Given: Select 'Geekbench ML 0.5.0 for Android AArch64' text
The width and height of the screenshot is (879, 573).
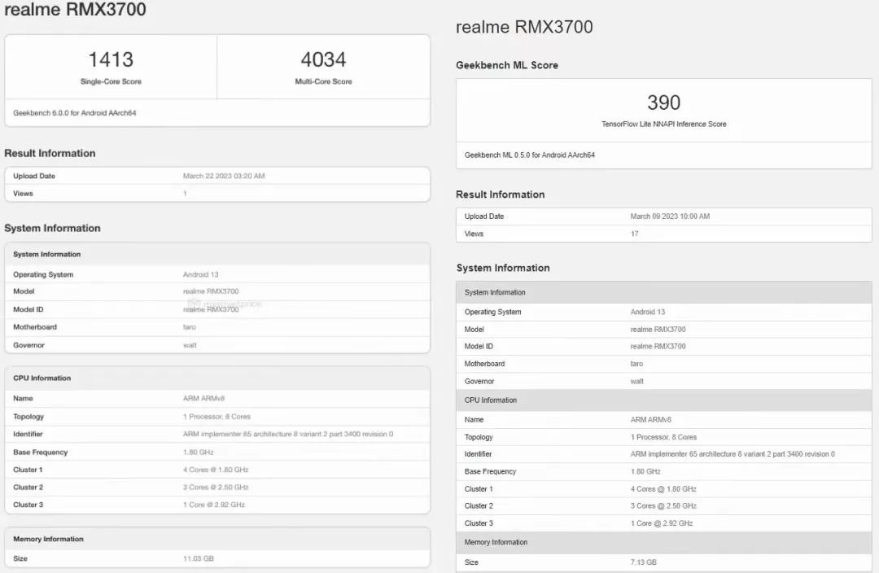Looking at the screenshot, I should tap(530, 155).
